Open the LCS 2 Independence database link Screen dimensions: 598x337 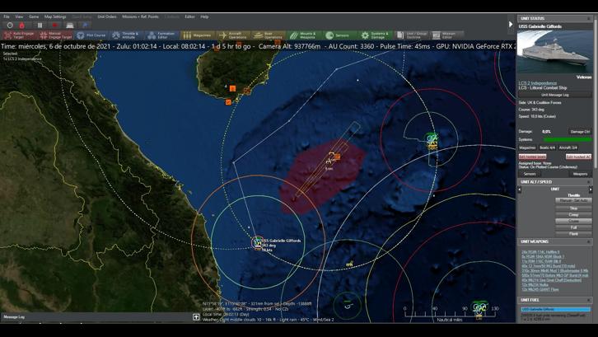click(x=537, y=83)
